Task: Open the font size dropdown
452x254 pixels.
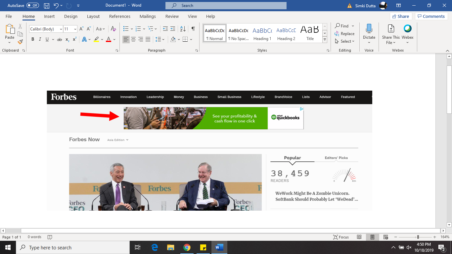Action: click(75, 29)
